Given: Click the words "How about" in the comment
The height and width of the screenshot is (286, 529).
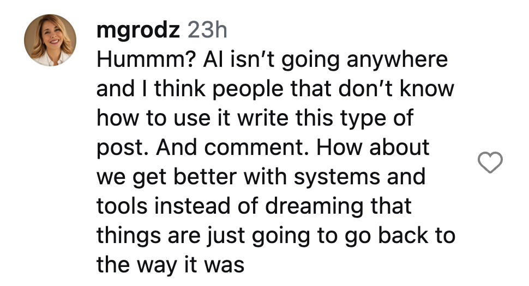Looking at the screenshot, I should click(373, 148).
